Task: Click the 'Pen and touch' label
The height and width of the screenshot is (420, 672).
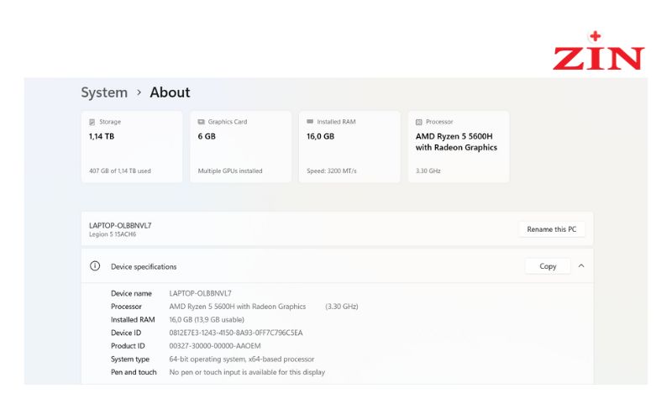Action: click(134, 372)
